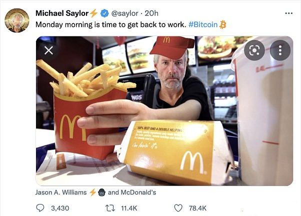This screenshot has width=301, height=216.
Task: Click the reply speech bubble icon
Action: [x=40, y=208]
